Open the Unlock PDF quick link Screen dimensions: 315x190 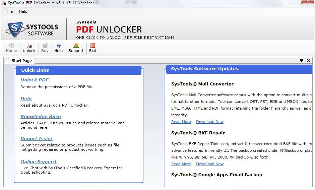pyautogui.click(x=35, y=80)
